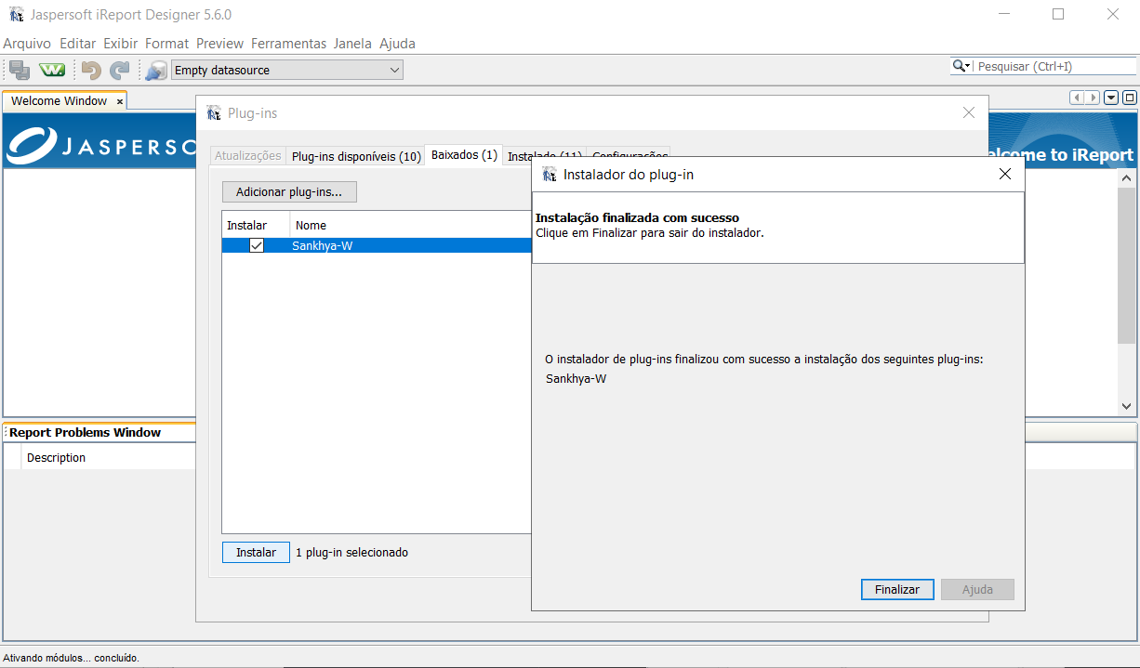This screenshot has width=1140, height=668.
Task: Click the Adicionar plug-ins... button
Action: pyautogui.click(x=289, y=192)
